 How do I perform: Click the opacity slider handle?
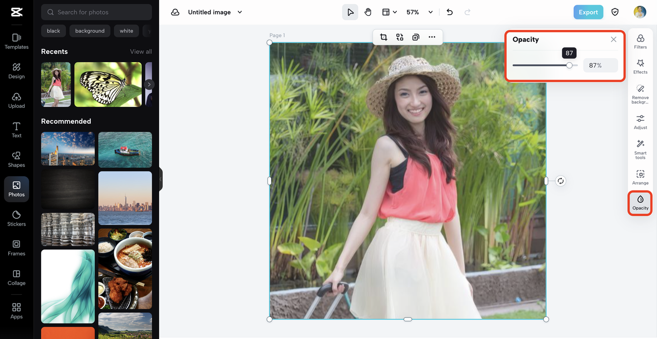[x=569, y=65]
